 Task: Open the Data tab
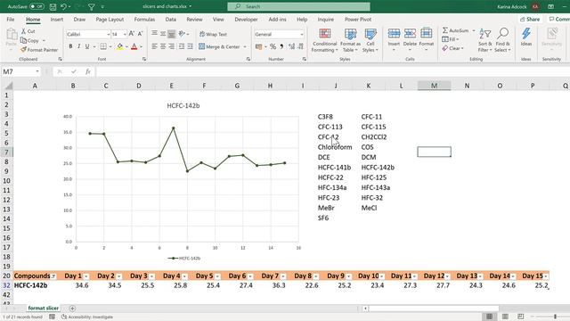tap(170, 20)
